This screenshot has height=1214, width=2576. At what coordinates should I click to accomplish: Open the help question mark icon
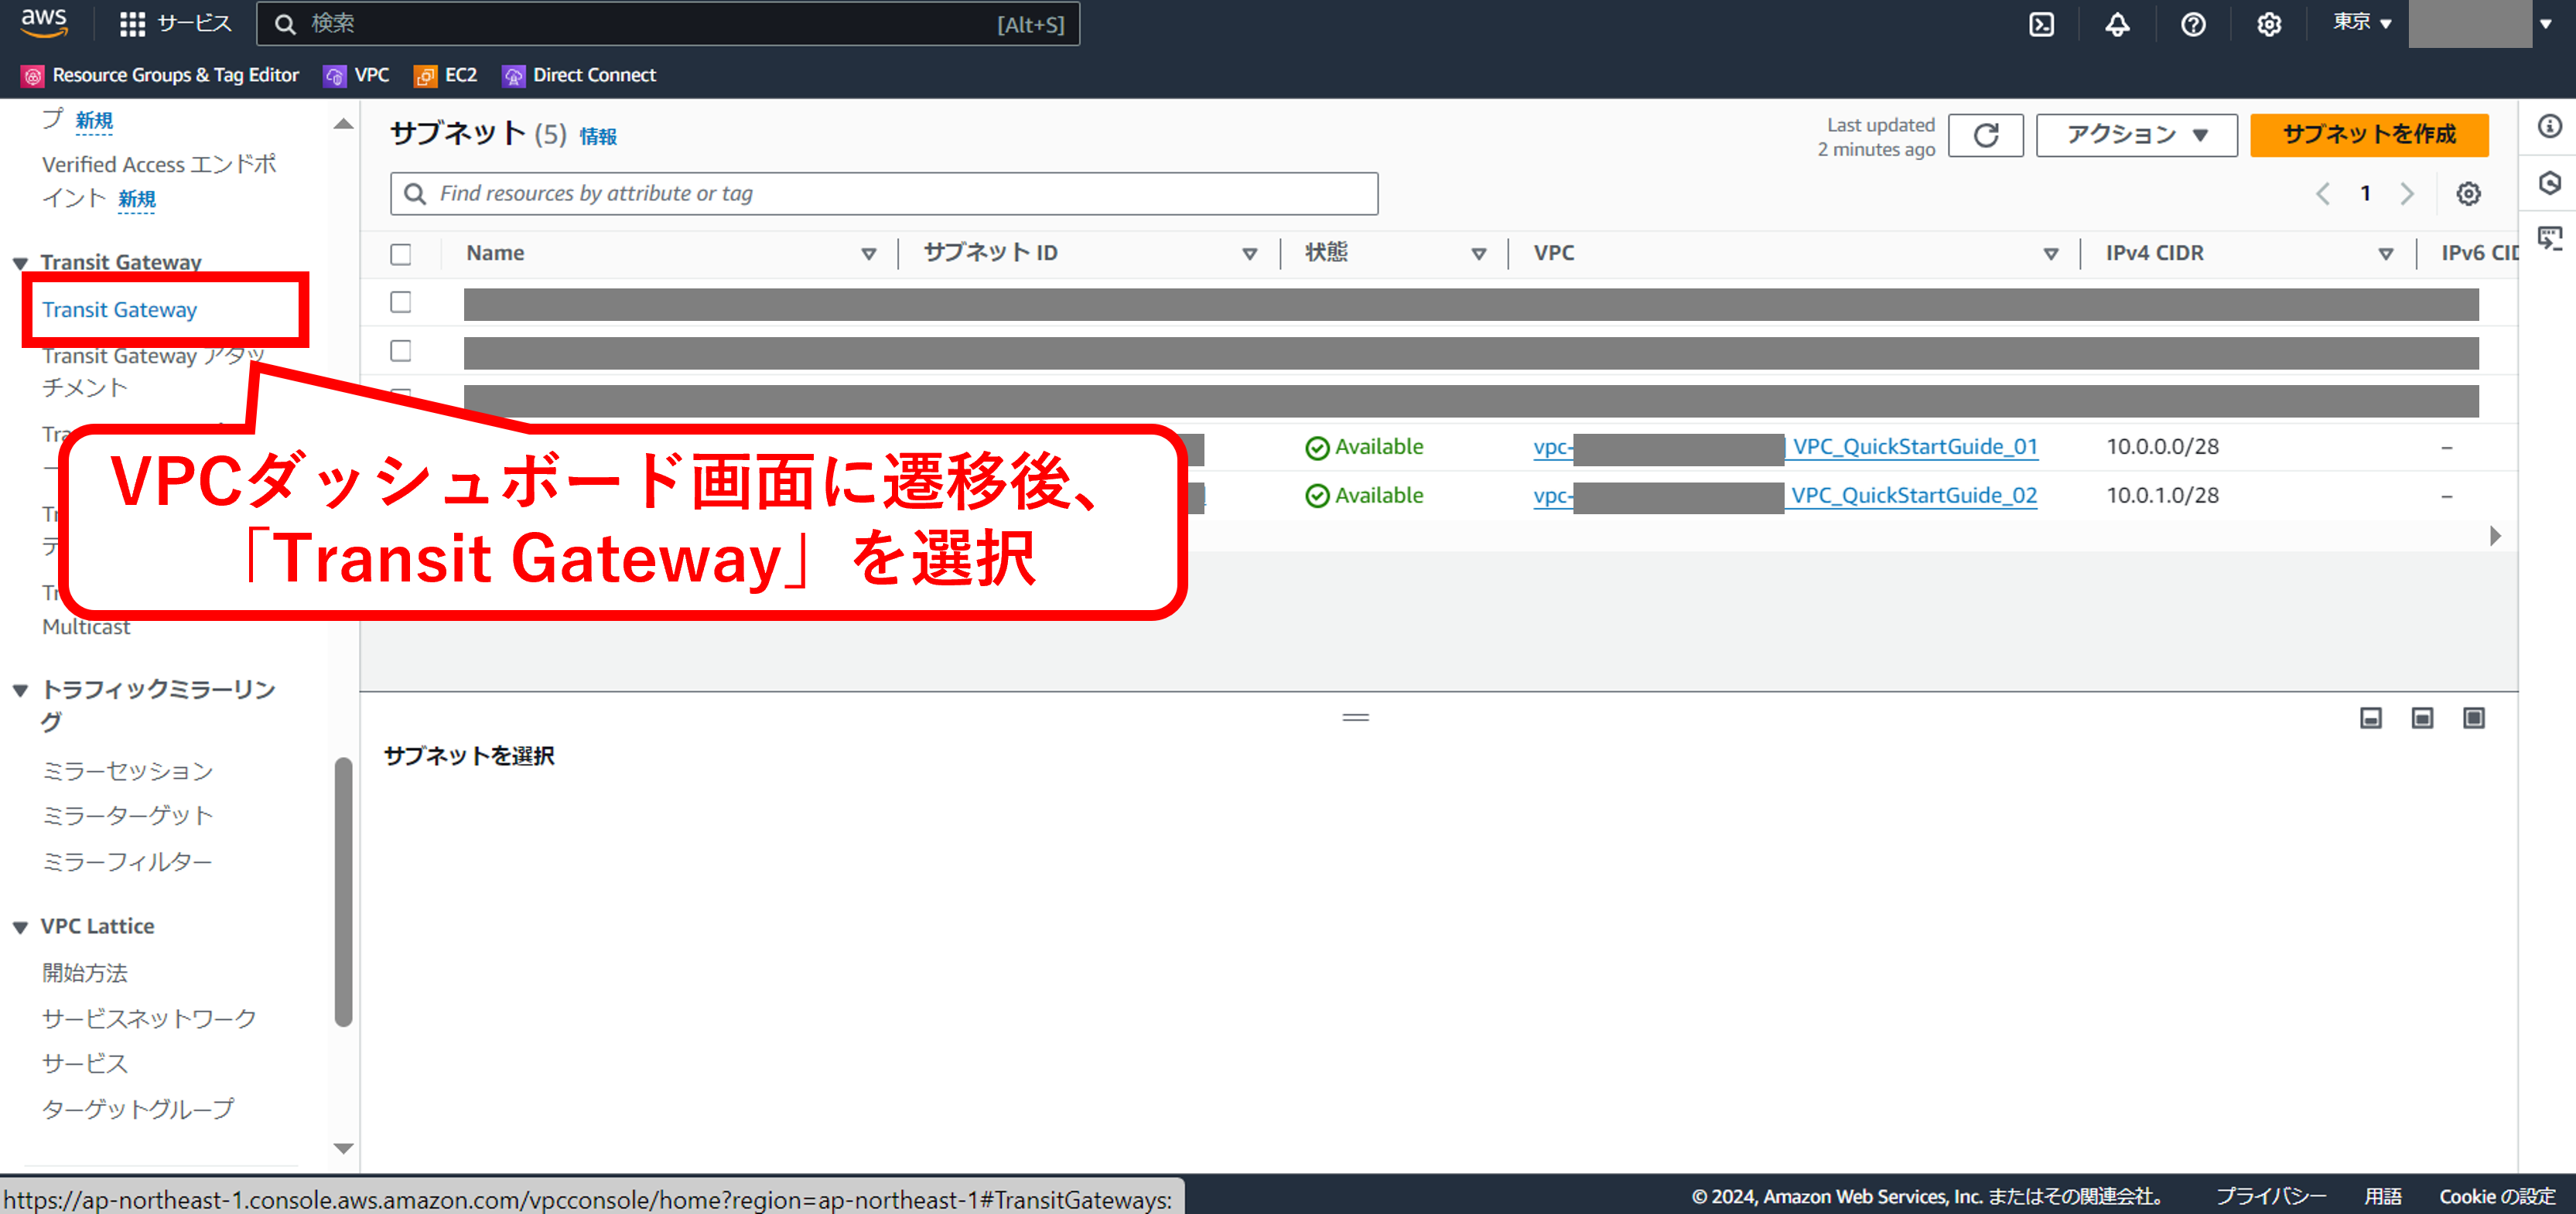(2193, 24)
